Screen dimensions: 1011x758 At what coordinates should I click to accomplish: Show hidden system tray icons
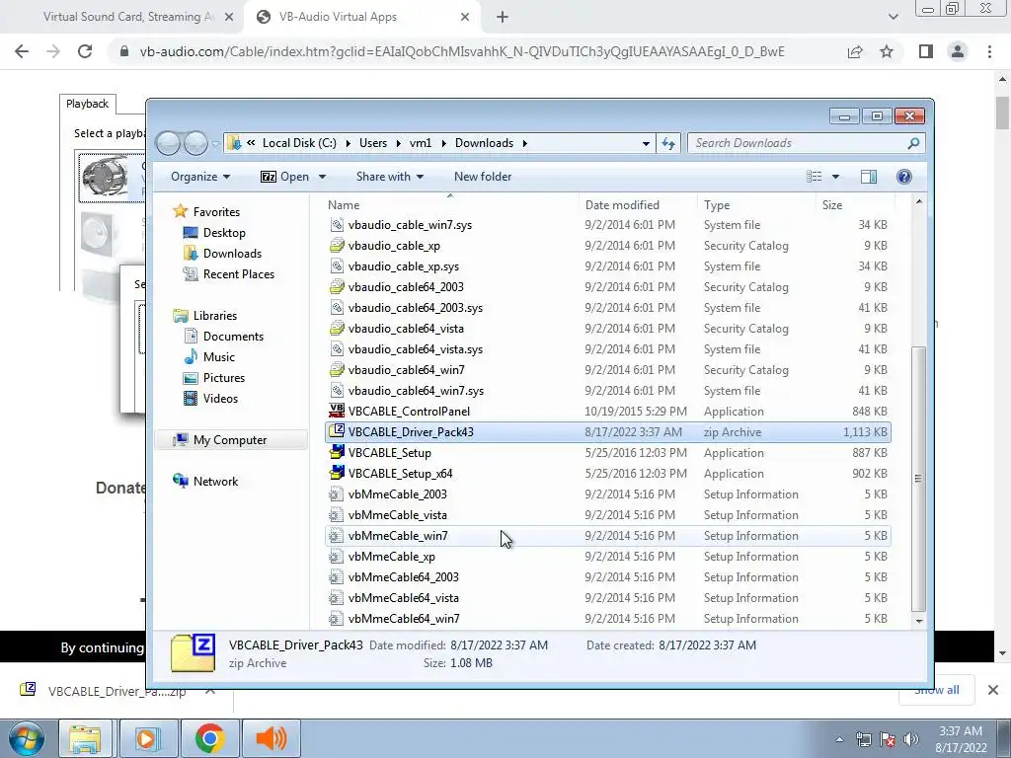point(839,739)
